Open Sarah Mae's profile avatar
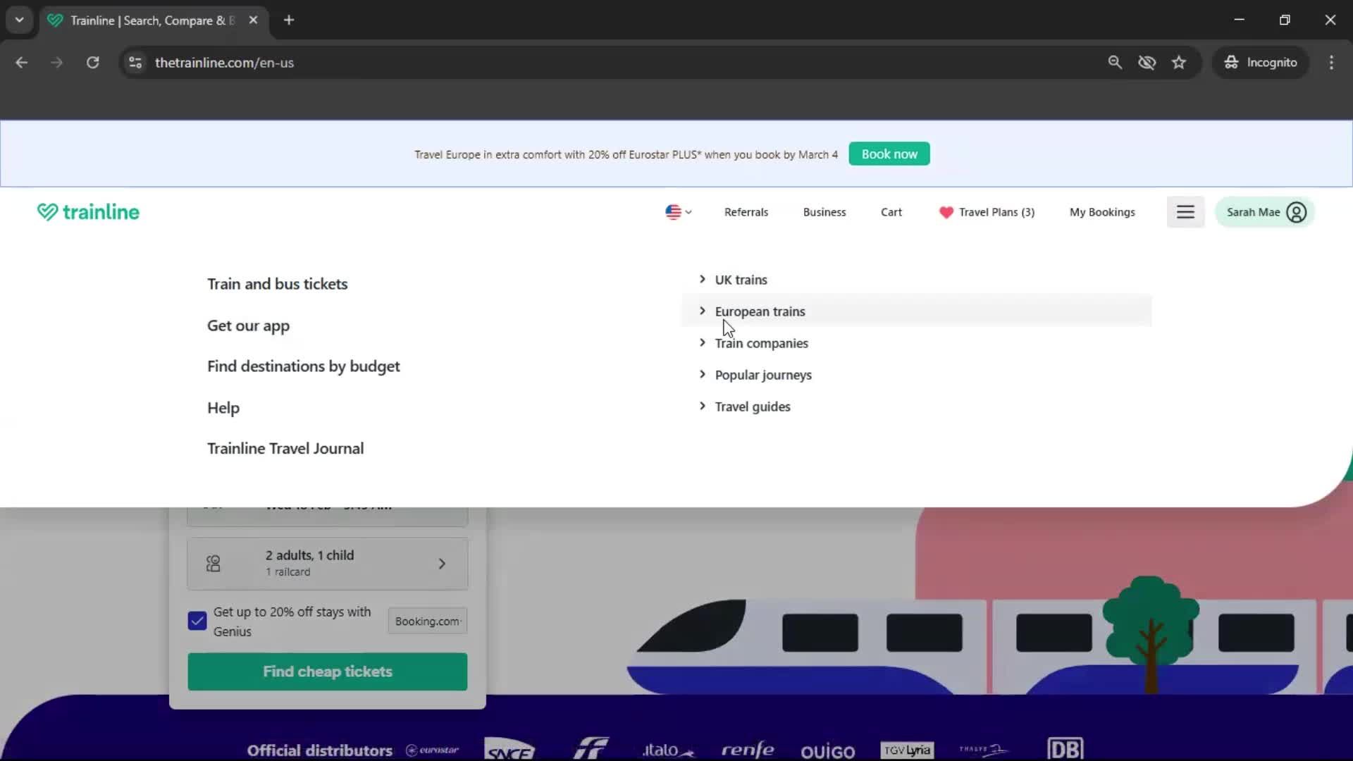 coord(1297,212)
